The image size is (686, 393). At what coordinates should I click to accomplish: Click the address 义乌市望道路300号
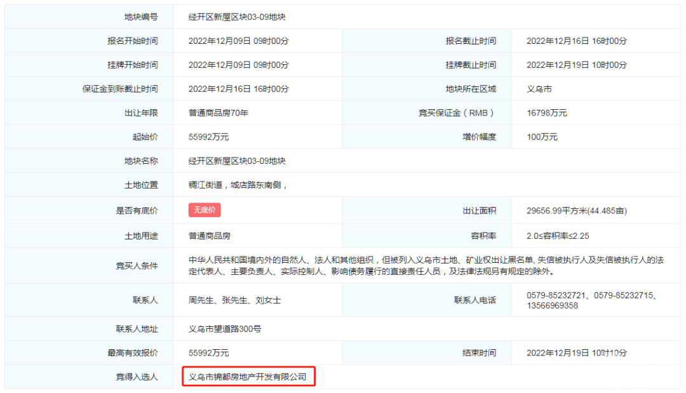coord(225,329)
